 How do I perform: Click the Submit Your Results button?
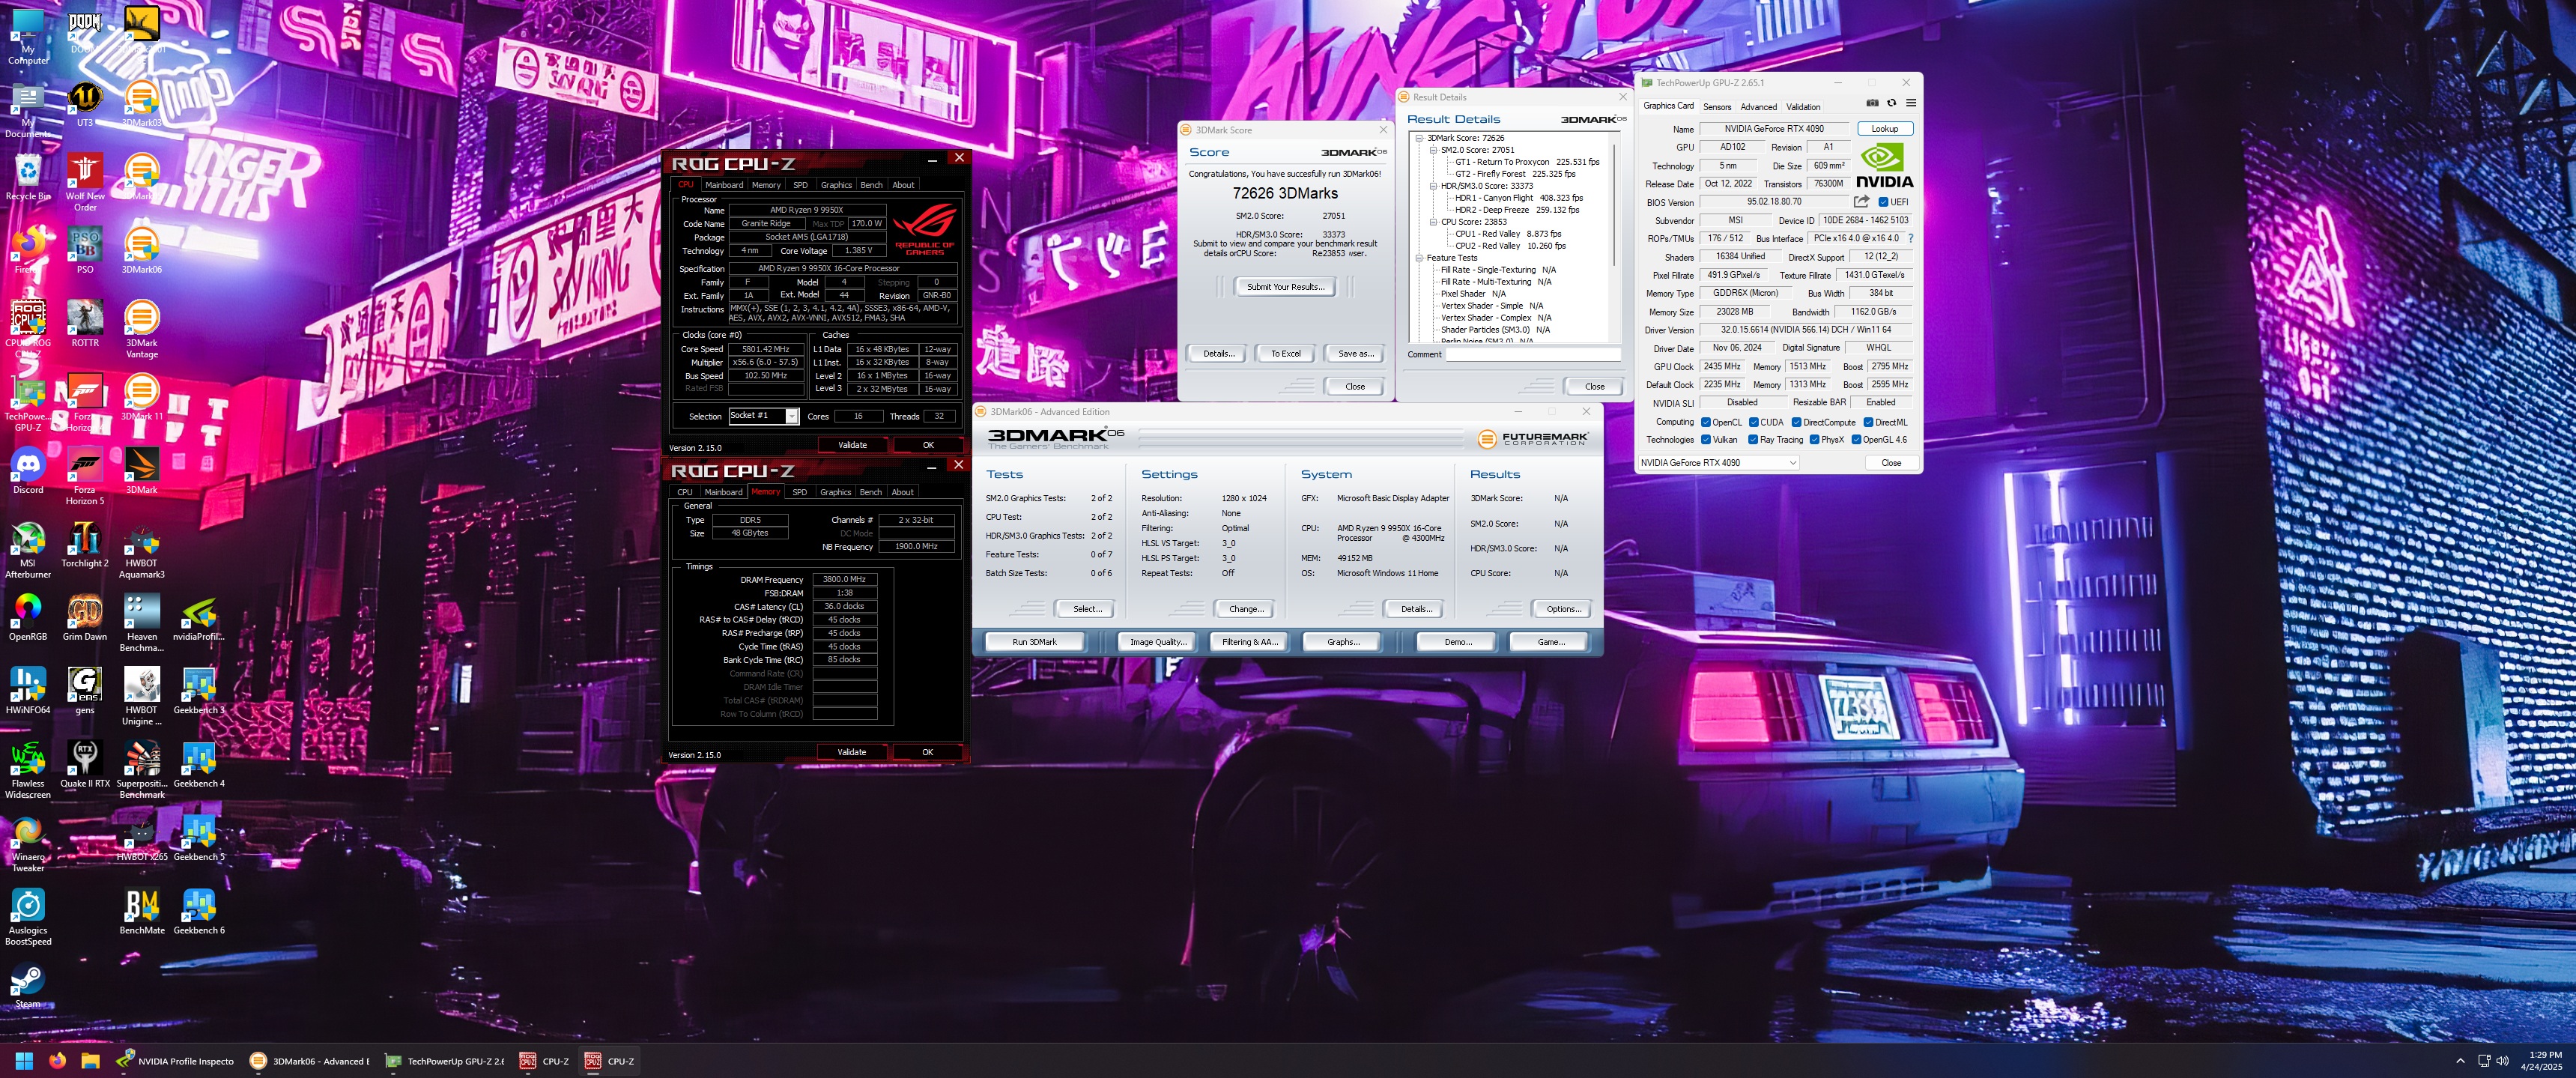[x=1285, y=287]
